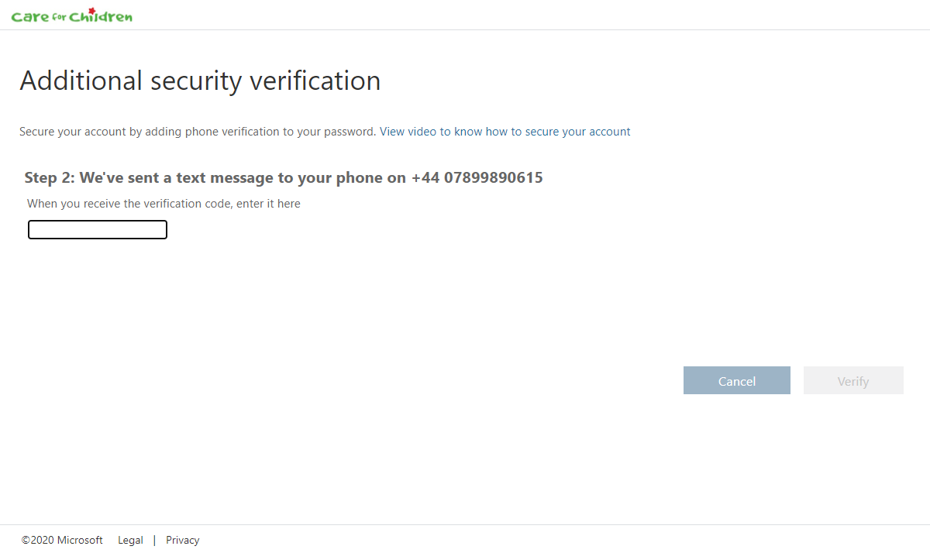The height and width of the screenshot is (553, 930).
Task: Click the word "Children" in the header logo
Action: pos(101,16)
